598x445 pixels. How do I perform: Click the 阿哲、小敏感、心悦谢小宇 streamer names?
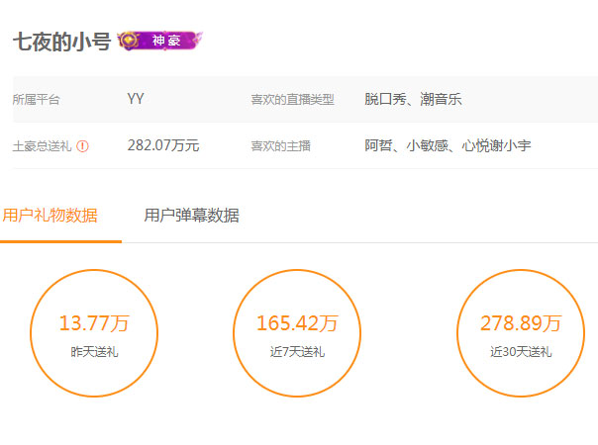point(448,145)
